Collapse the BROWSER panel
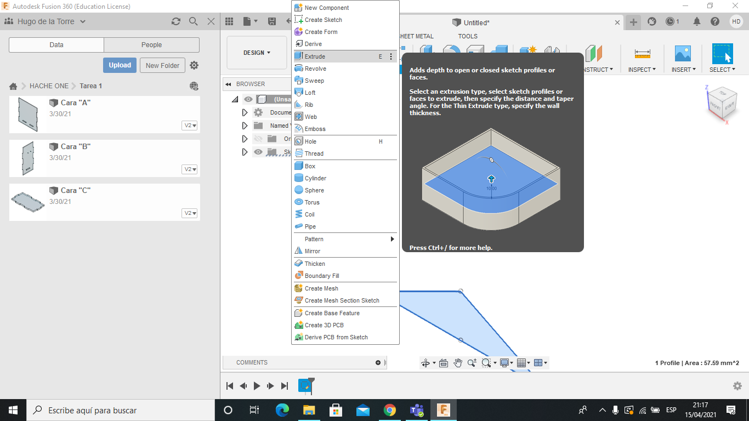The image size is (749, 421). click(228, 84)
